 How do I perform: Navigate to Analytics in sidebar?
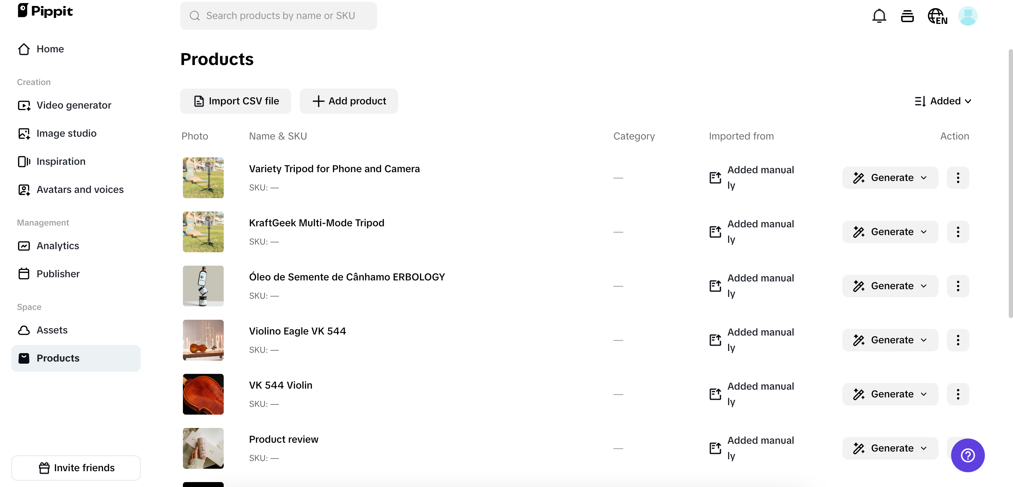[x=58, y=246]
